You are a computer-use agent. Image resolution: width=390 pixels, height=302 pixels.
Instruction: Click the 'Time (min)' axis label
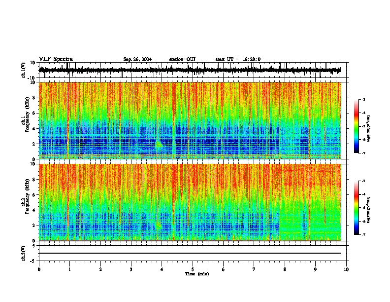tap(197, 274)
